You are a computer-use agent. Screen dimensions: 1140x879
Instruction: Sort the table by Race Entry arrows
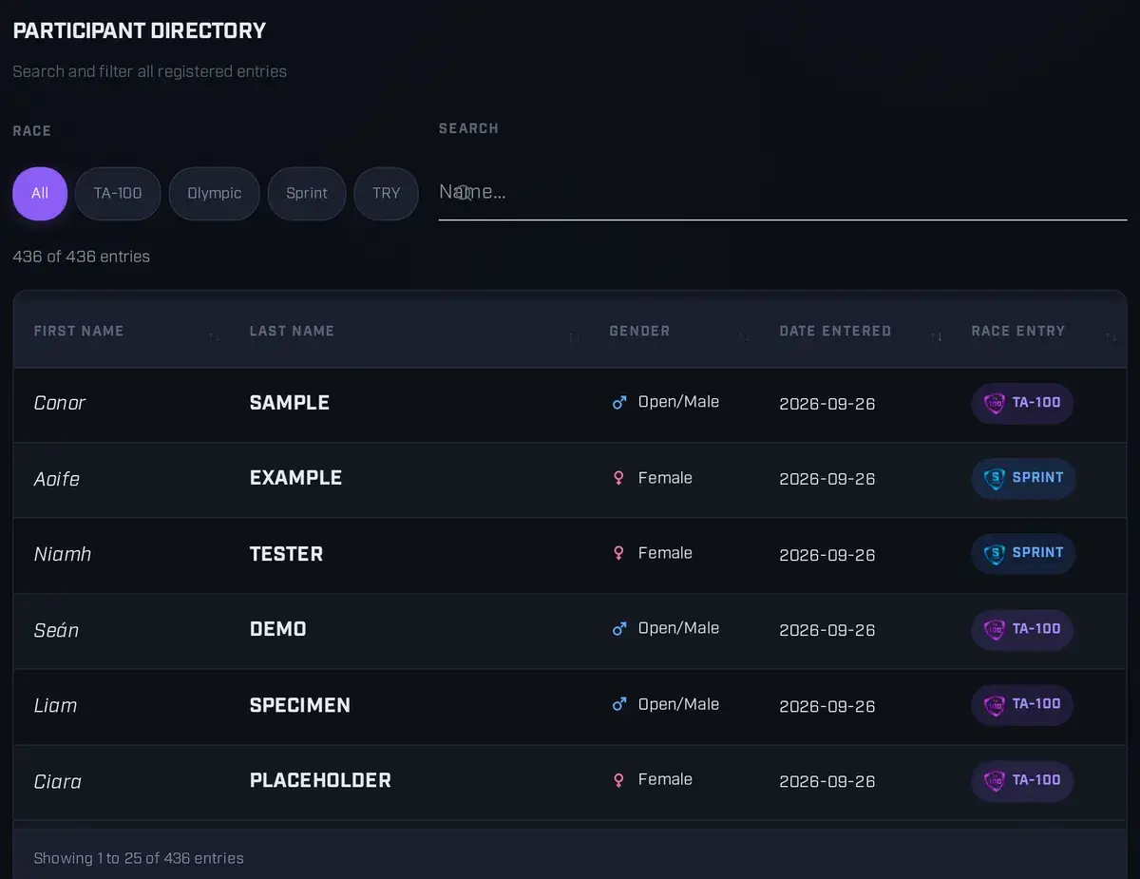1111,337
